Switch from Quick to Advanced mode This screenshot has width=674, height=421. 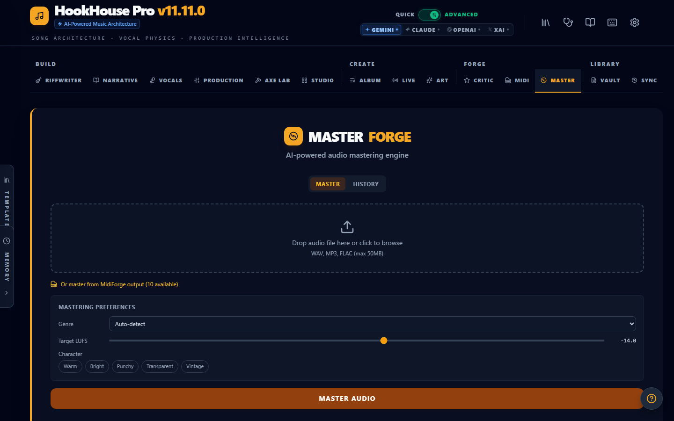click(x=430, y=15)
